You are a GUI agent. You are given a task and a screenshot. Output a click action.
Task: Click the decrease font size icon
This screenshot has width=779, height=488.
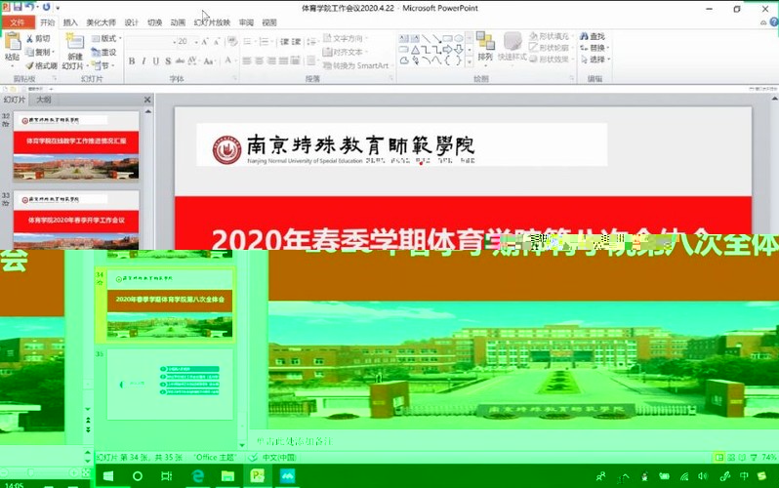tap(217, 42)
